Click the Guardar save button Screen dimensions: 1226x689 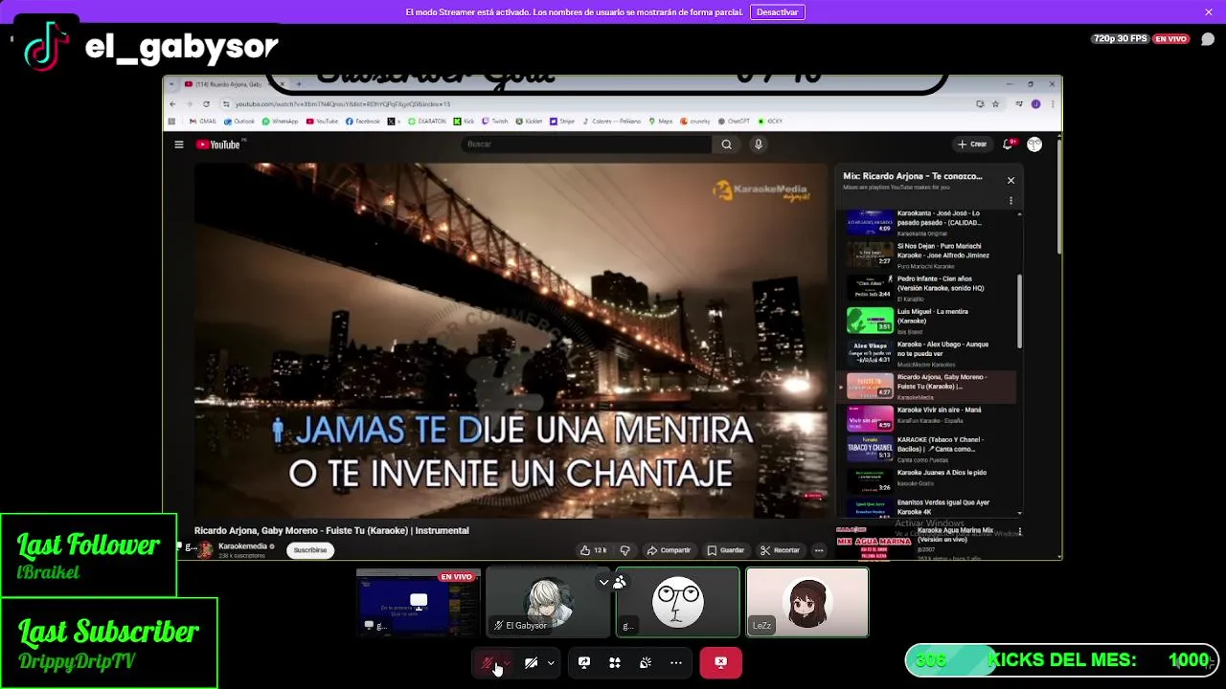tap(726, 550)
